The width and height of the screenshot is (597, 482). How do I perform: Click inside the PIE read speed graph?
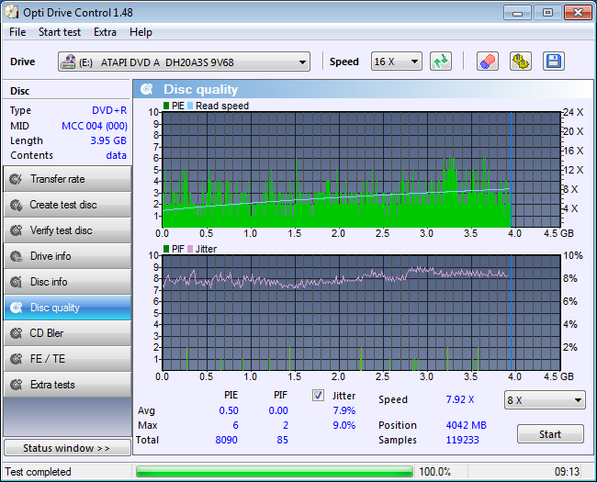tap(361, 170)
